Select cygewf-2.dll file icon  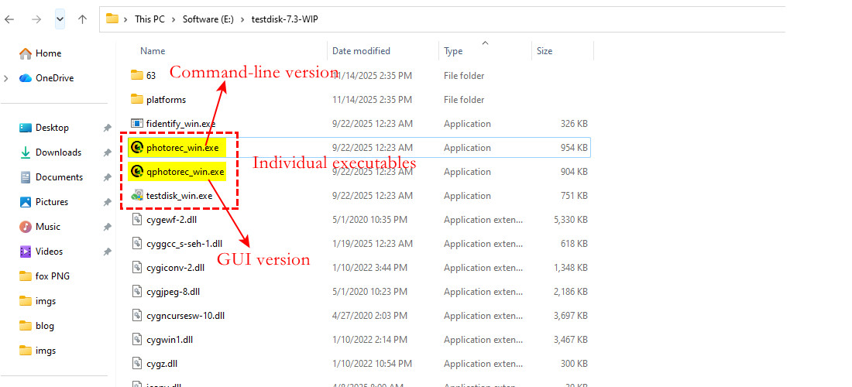(x=137, y=219)
